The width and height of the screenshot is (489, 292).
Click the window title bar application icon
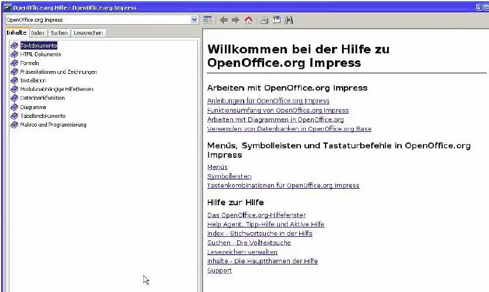(x=8, y=7)
